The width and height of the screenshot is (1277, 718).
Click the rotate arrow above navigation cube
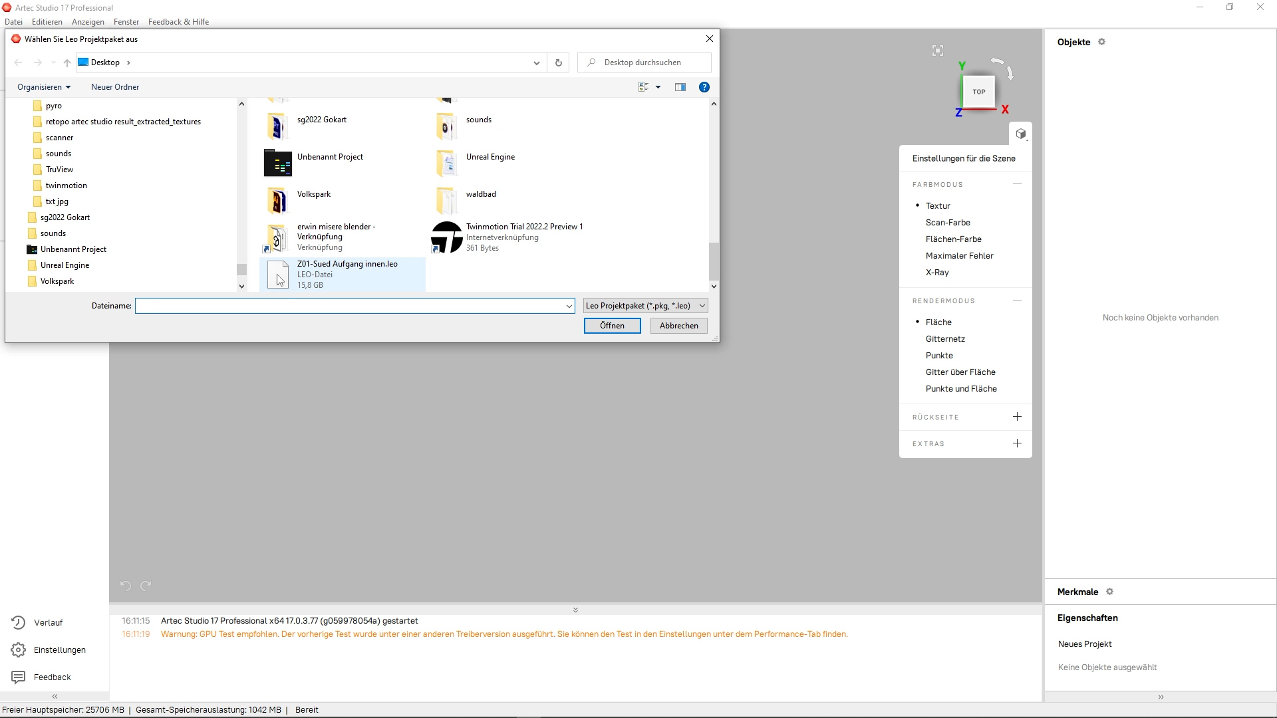coord(1003,67)
